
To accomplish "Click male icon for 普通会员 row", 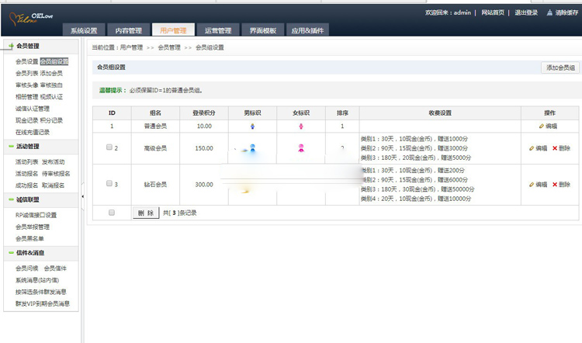I will click(x=252, y=126).
